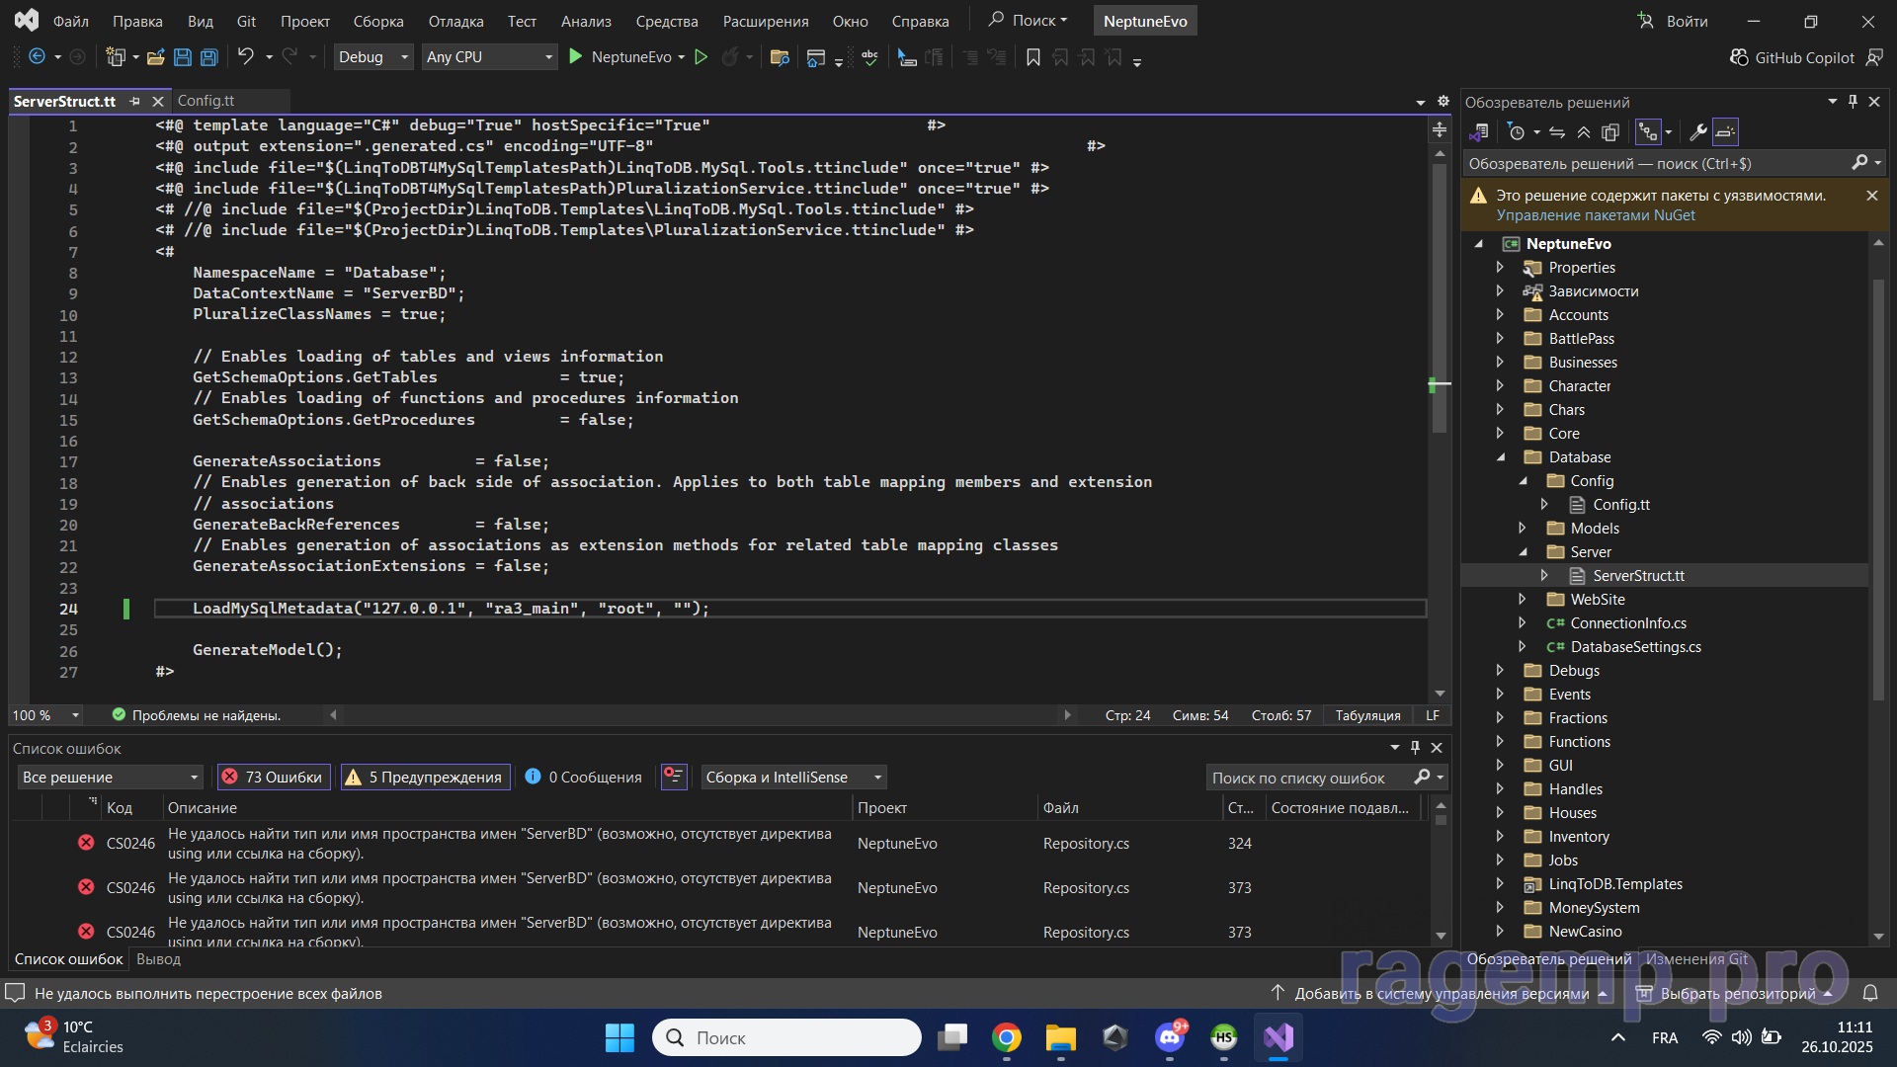Viewport: 1897px width, 1067px height.
Task: Click the Open File folder icon
Action: pos(155,57)
